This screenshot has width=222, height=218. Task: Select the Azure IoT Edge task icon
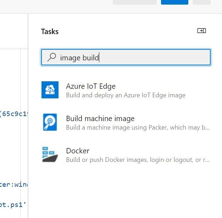click(50, 90)
